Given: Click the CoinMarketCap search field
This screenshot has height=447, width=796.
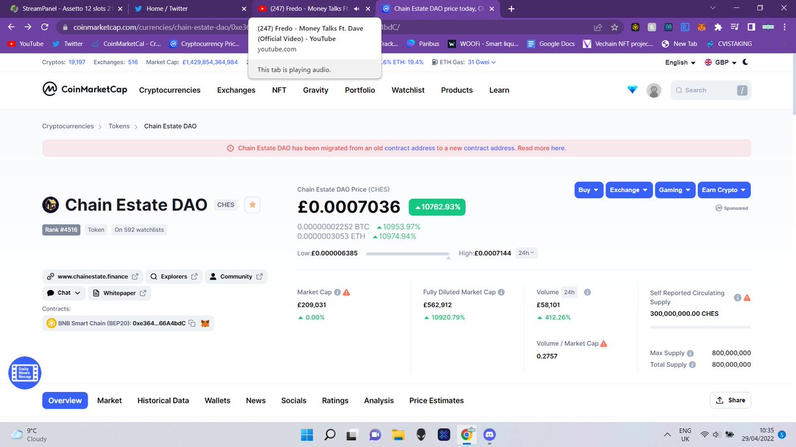Looking at the screenshot, I should pyautogui.click(x=711, y=90).
